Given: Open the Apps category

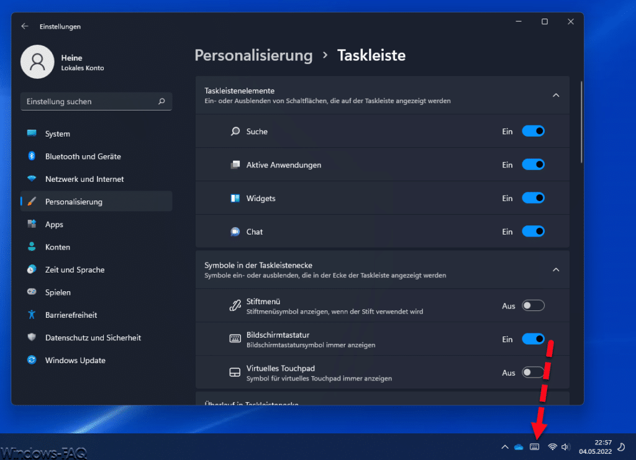Looking at the screenshot, I should coord(96,224).
